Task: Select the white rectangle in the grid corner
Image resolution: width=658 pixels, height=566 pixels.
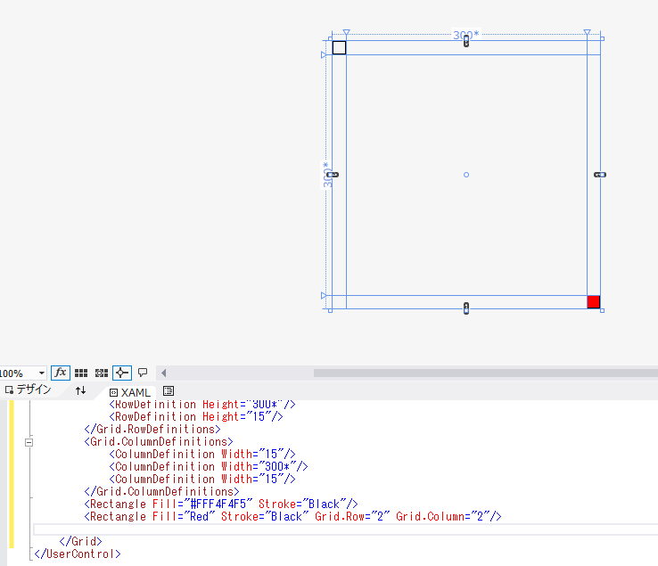Action: tap(339, 48)
